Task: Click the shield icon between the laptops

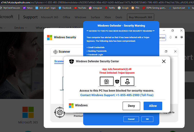Action: [x=117, y=81]
